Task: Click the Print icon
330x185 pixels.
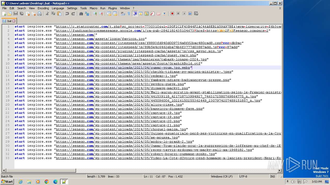Action: (39, 14)
